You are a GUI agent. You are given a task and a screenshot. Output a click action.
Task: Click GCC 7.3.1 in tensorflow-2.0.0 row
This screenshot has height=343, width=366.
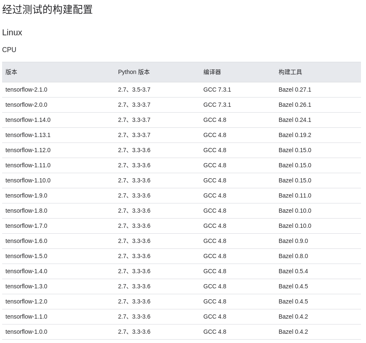[217, 105]
